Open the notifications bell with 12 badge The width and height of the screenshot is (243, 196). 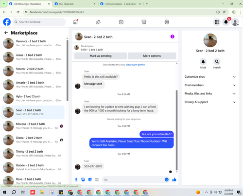point(226,22)
